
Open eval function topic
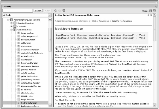point(26,60)
